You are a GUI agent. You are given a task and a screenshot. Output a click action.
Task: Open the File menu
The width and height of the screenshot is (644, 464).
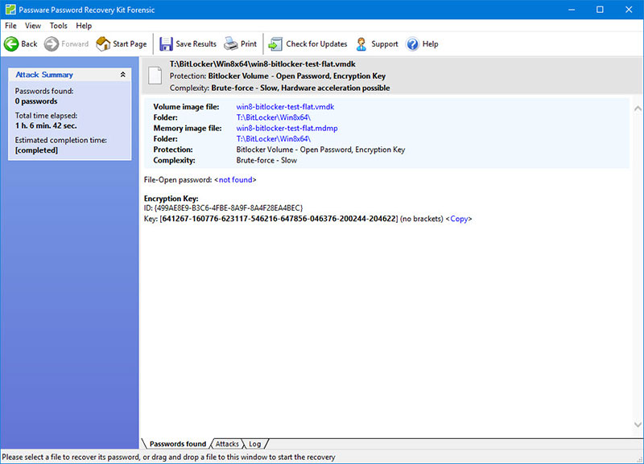(10, 26)
